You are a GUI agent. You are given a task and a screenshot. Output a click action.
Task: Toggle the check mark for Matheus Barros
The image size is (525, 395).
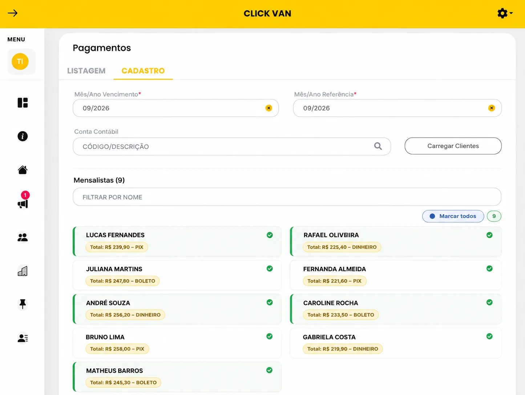pos(270,370)
